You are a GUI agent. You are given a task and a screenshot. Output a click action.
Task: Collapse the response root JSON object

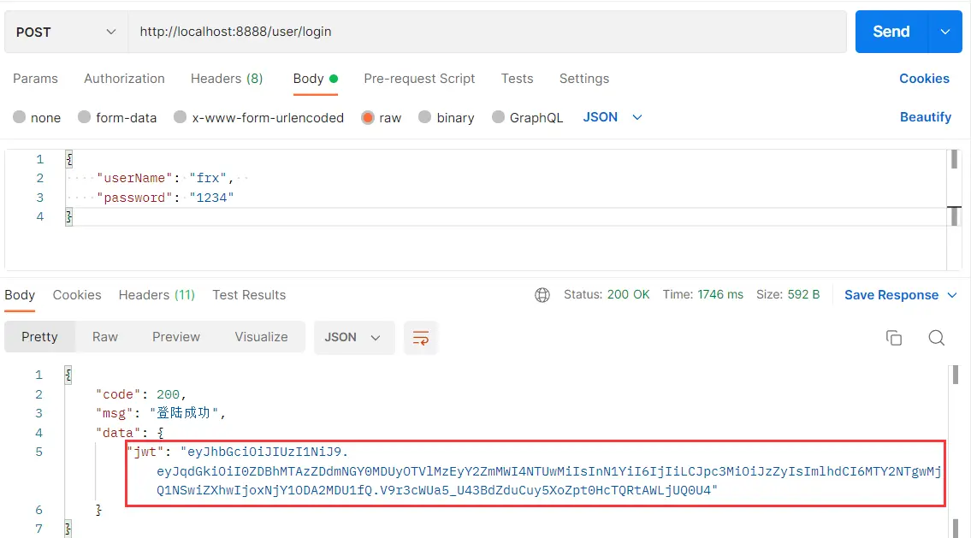pyautogui.click(x=68, y=375)
